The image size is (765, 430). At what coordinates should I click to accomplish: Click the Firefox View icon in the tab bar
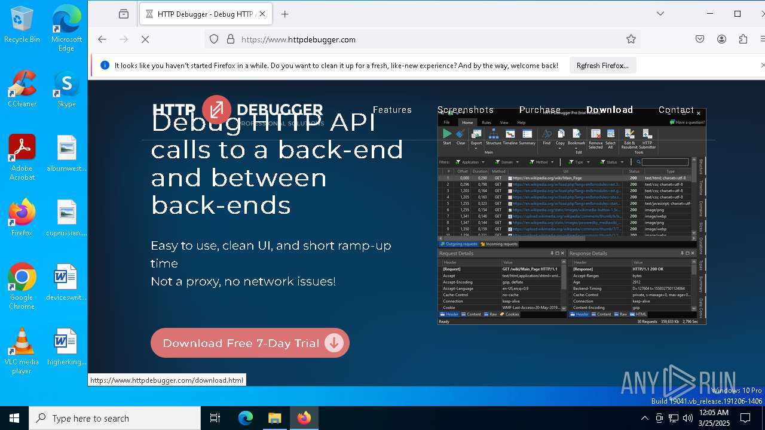click(124, 14)
